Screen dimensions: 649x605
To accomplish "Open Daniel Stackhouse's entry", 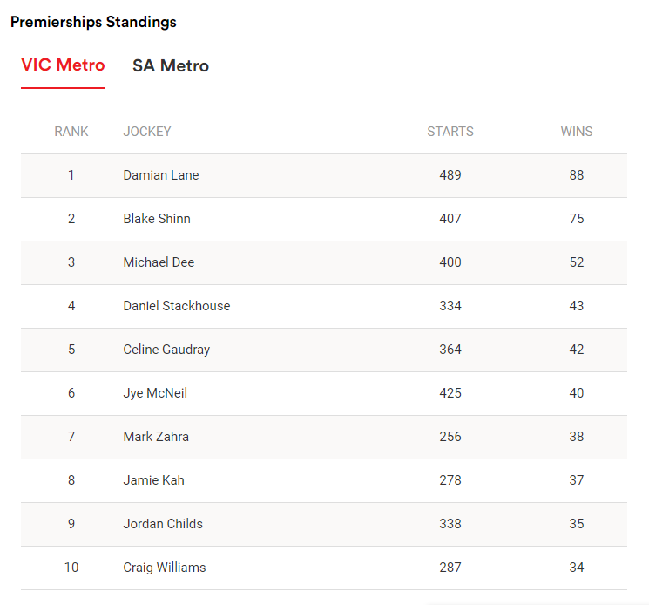I will coord(177,306).
